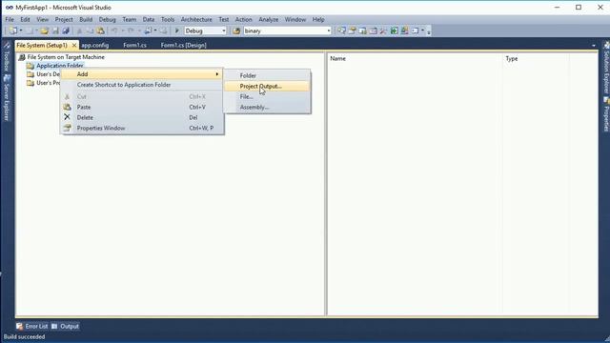The width and height of the screenshot is (610, 343).
Task: Open the Solution Explorer side tab
Action: point(606,68)
